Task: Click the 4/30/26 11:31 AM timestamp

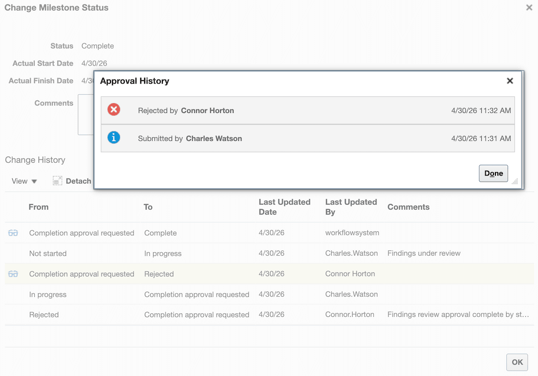Action: point(481,138)
